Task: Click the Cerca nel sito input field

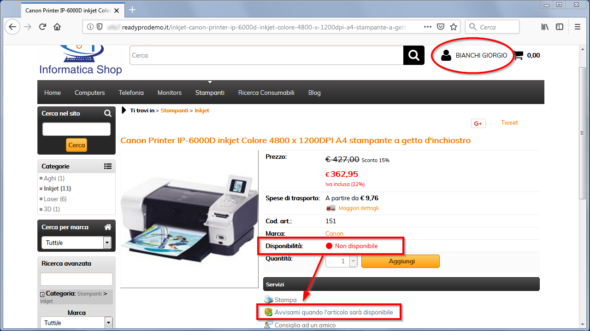Action: 77,129
